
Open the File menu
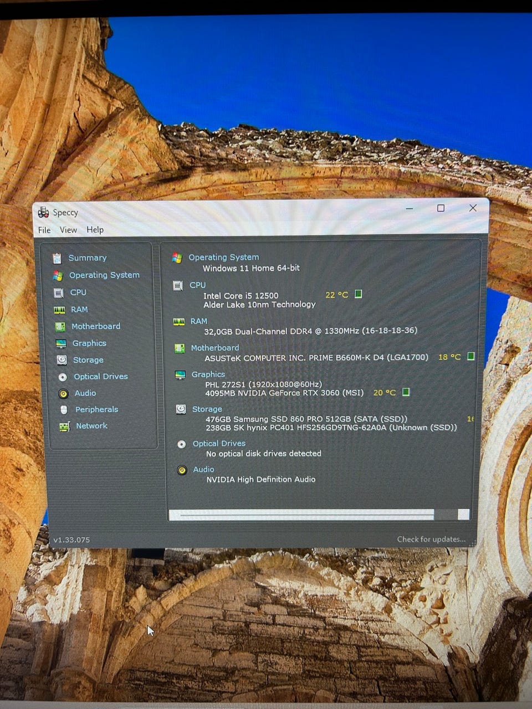44,230
